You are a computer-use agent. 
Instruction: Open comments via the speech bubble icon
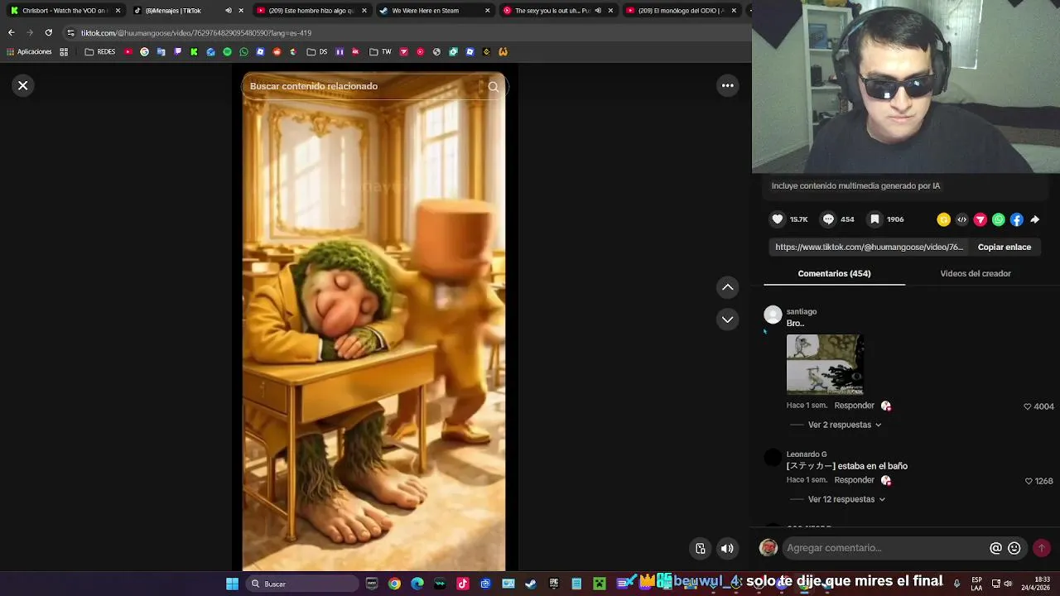point(828,219)
